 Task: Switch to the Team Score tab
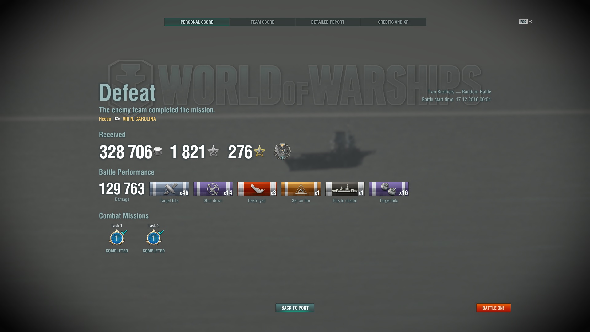pos(262,22)
